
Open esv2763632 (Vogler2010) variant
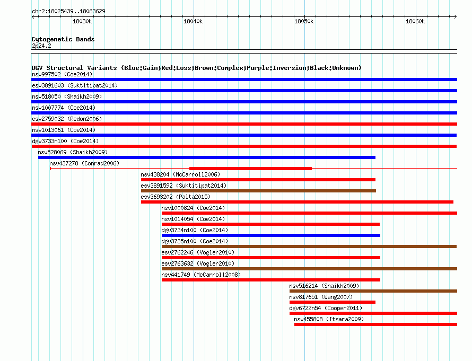(198, 263)
